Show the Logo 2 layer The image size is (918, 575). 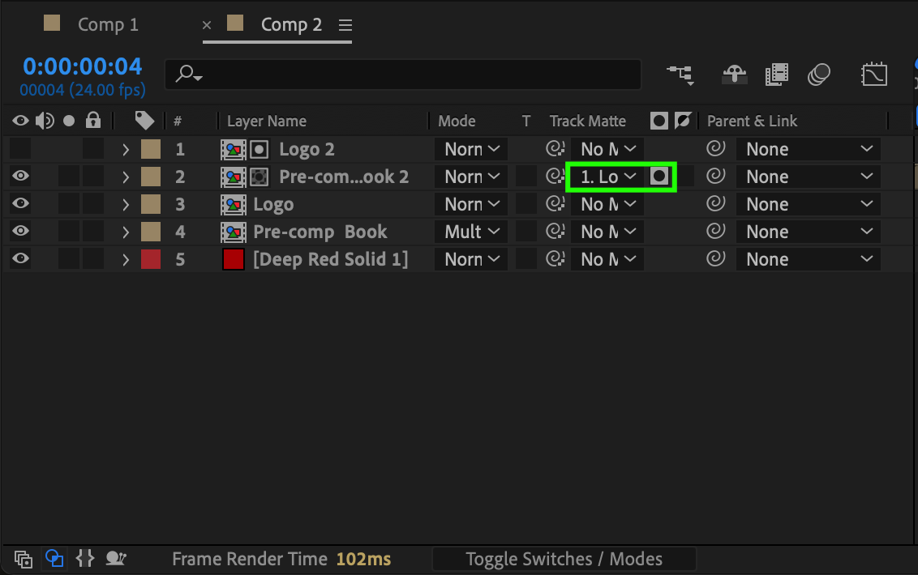tap(21, 149)
